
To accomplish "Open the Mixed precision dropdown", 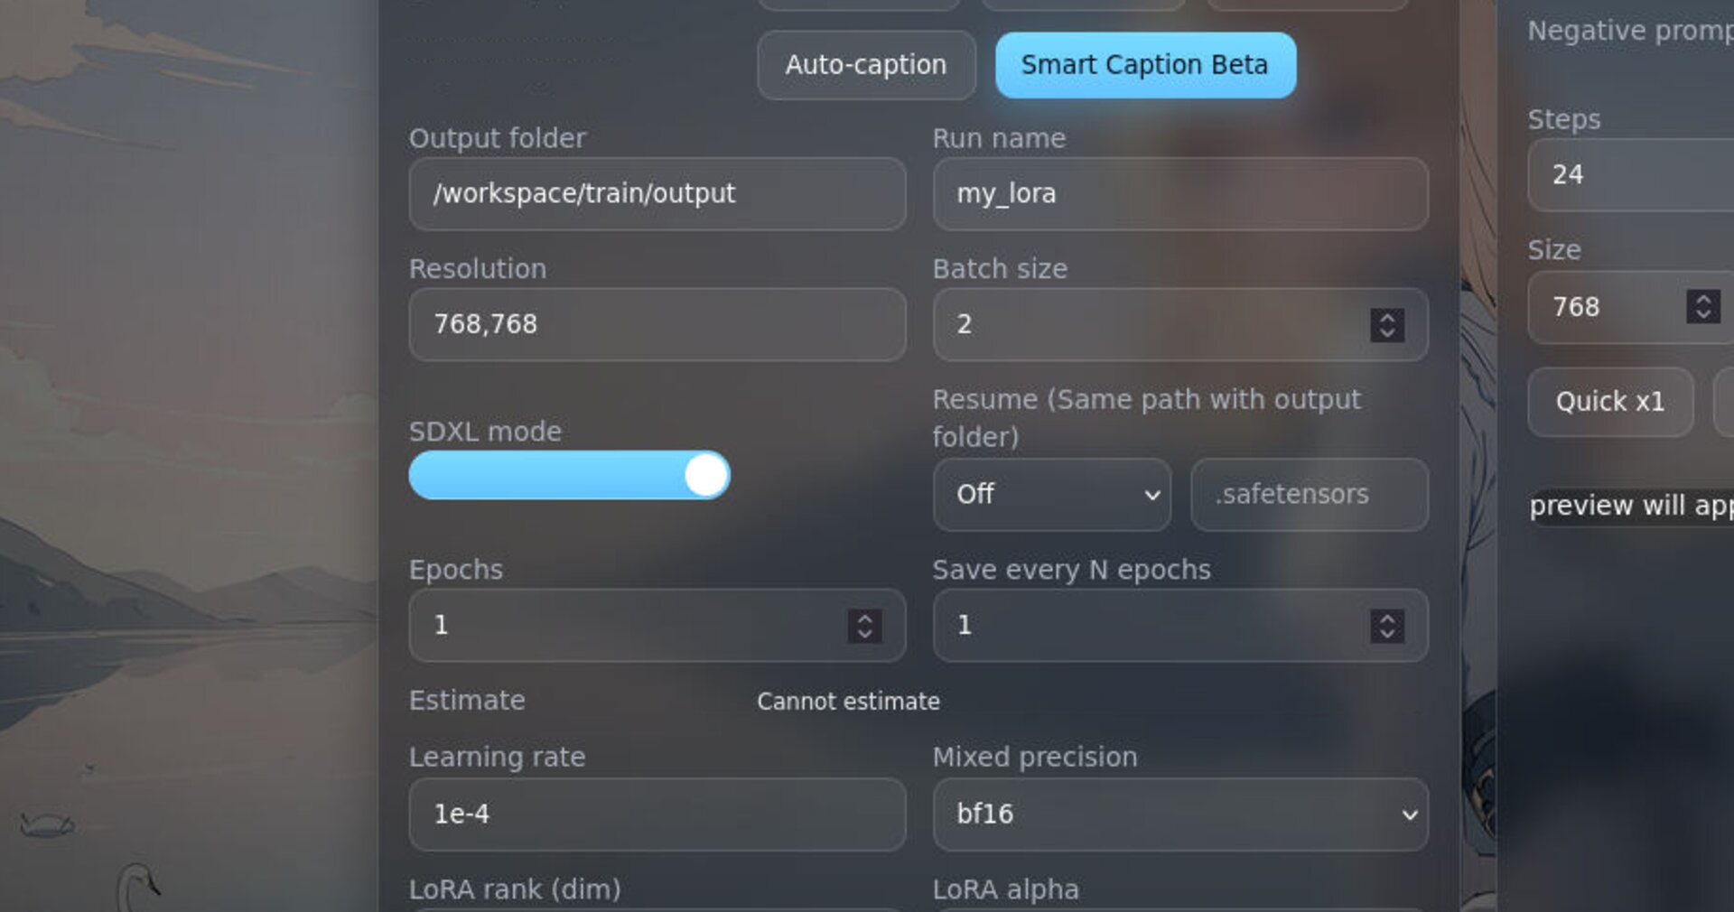I will coord(1179,814).
